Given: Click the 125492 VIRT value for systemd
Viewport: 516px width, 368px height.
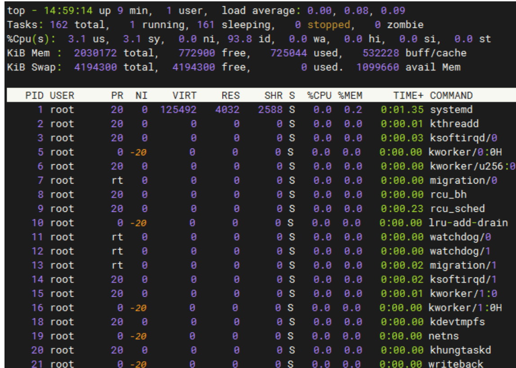Looking at the screenshot, I should (178, 110).
